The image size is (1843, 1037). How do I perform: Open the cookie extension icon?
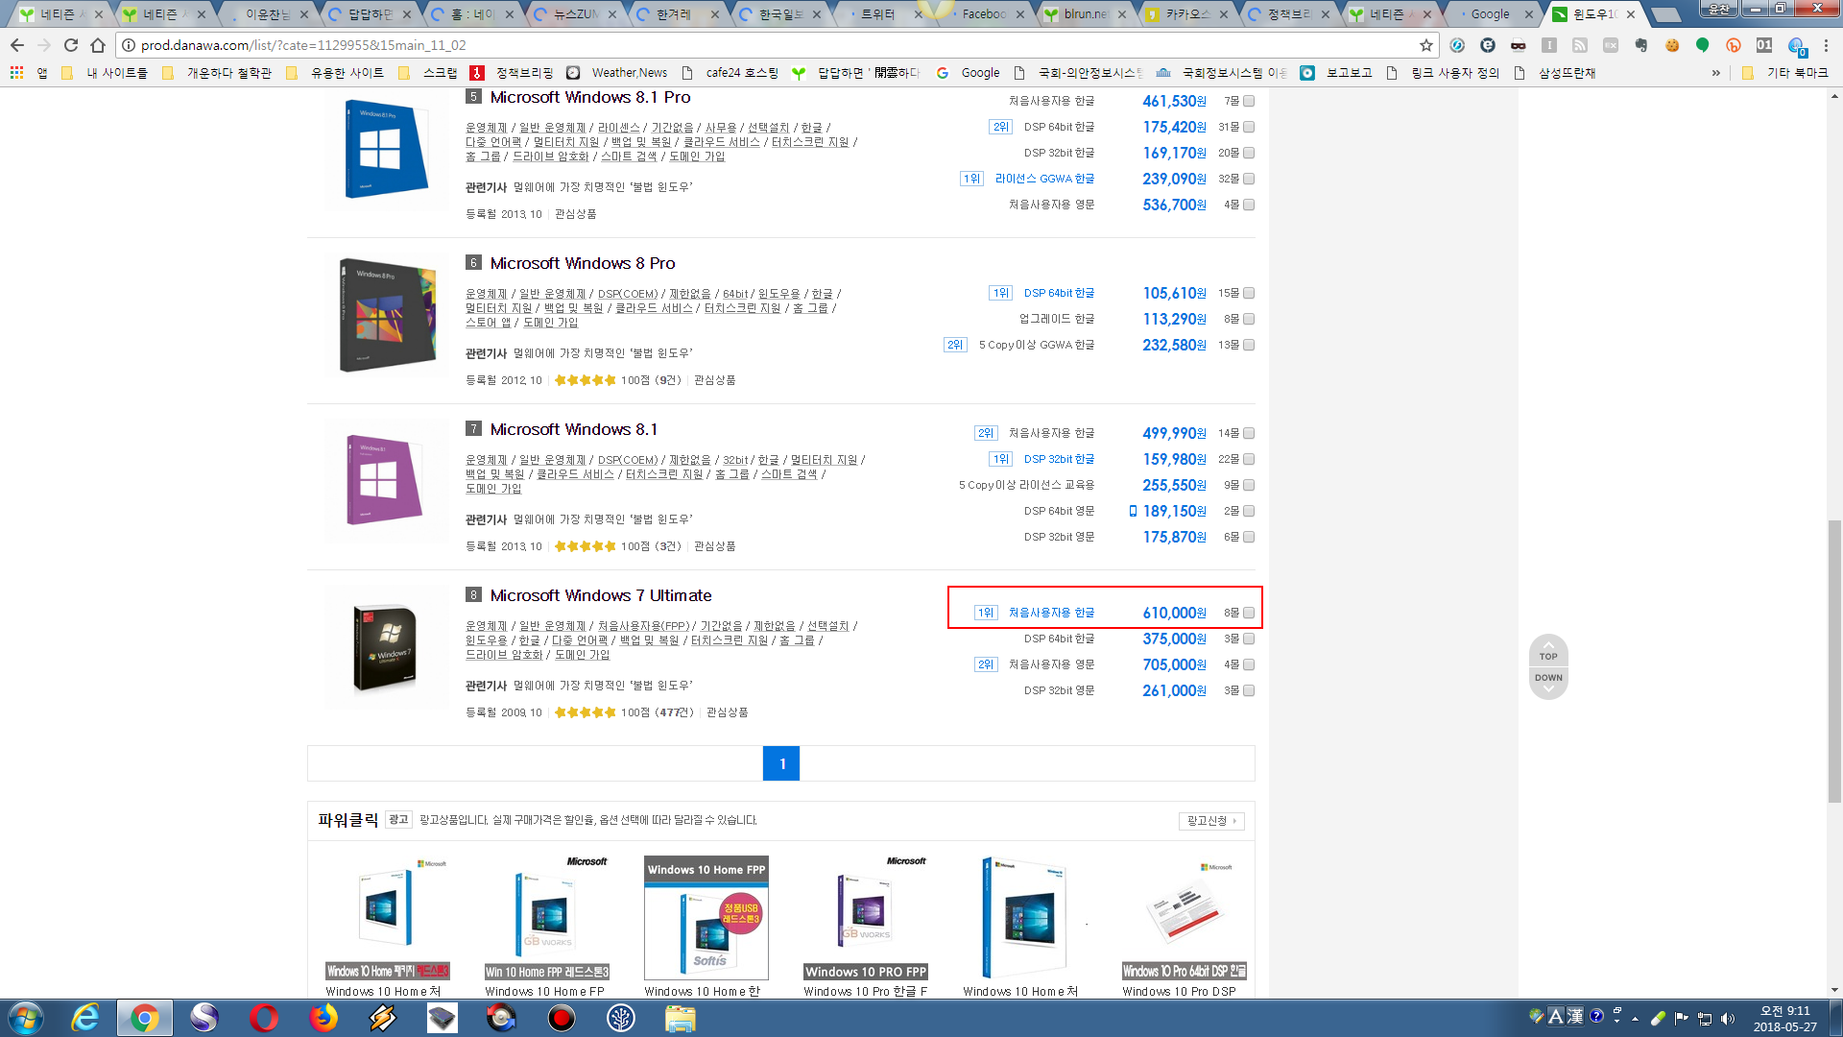tap(1672, 45)
